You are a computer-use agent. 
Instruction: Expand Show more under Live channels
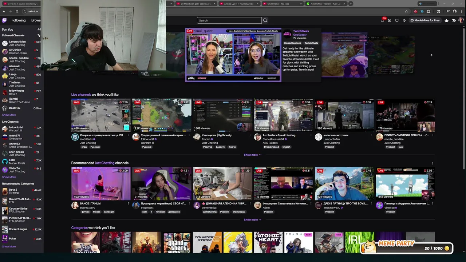(x=253, y=155)
